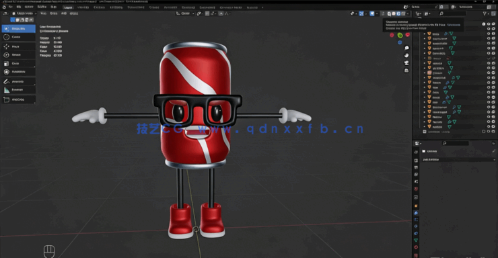498x258 pixels.
Task: Open the Add menu in viewport header
Action: [x=64, y=13]
